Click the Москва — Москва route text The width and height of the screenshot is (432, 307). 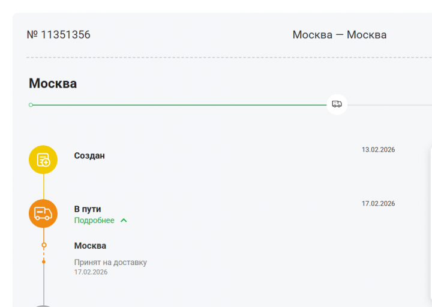[x=340, y=35]
